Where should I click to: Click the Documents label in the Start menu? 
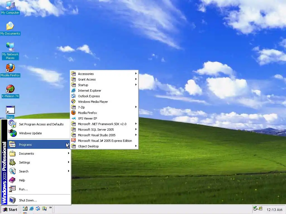point(27,154)
